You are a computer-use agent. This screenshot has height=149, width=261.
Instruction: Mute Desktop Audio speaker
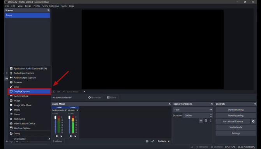57,136
